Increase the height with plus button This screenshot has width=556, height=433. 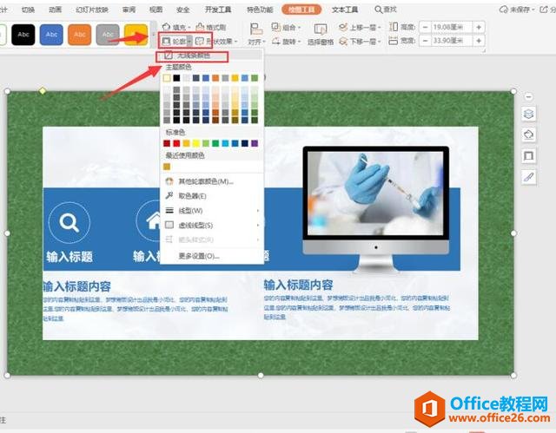479,27
